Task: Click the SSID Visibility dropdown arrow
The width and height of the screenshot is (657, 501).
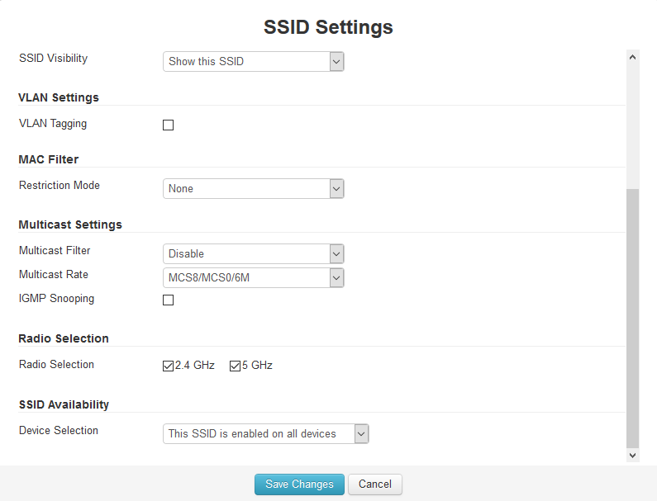Action: pyautogui.click(x=336, y=62)
